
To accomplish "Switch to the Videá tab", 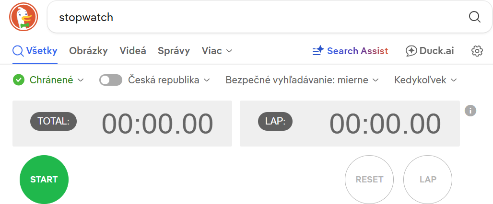I will pyautogui.click(x=133, y=51).
